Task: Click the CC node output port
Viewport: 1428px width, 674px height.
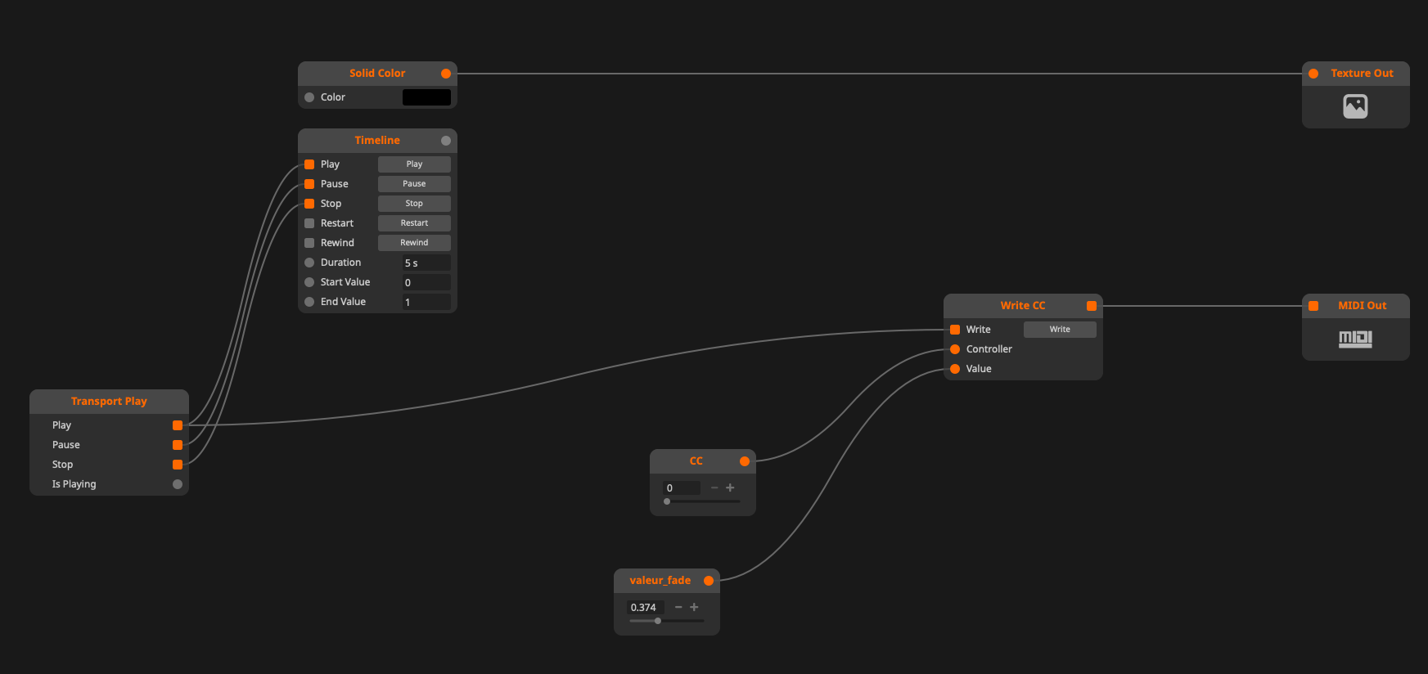Action: pos(745,461)
